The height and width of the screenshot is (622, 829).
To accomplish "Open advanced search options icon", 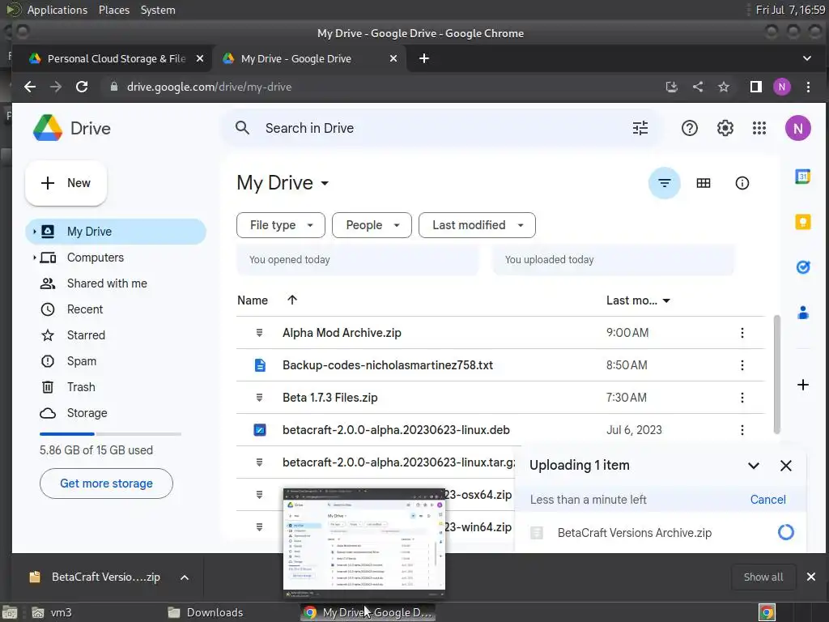I will pyautogui.click(x=640, y=128).
